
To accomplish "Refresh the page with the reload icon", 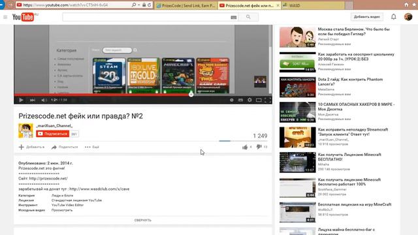I will point(150,5).
